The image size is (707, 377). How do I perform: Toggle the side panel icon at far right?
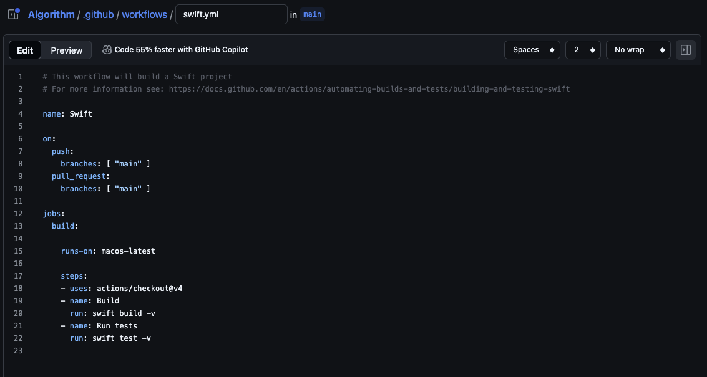click(x=685, y=50)
